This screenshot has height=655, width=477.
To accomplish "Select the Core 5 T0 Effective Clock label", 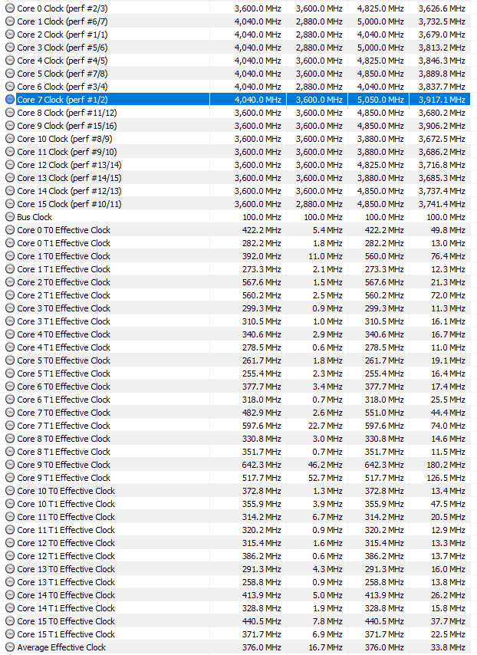I will [64, 360].
